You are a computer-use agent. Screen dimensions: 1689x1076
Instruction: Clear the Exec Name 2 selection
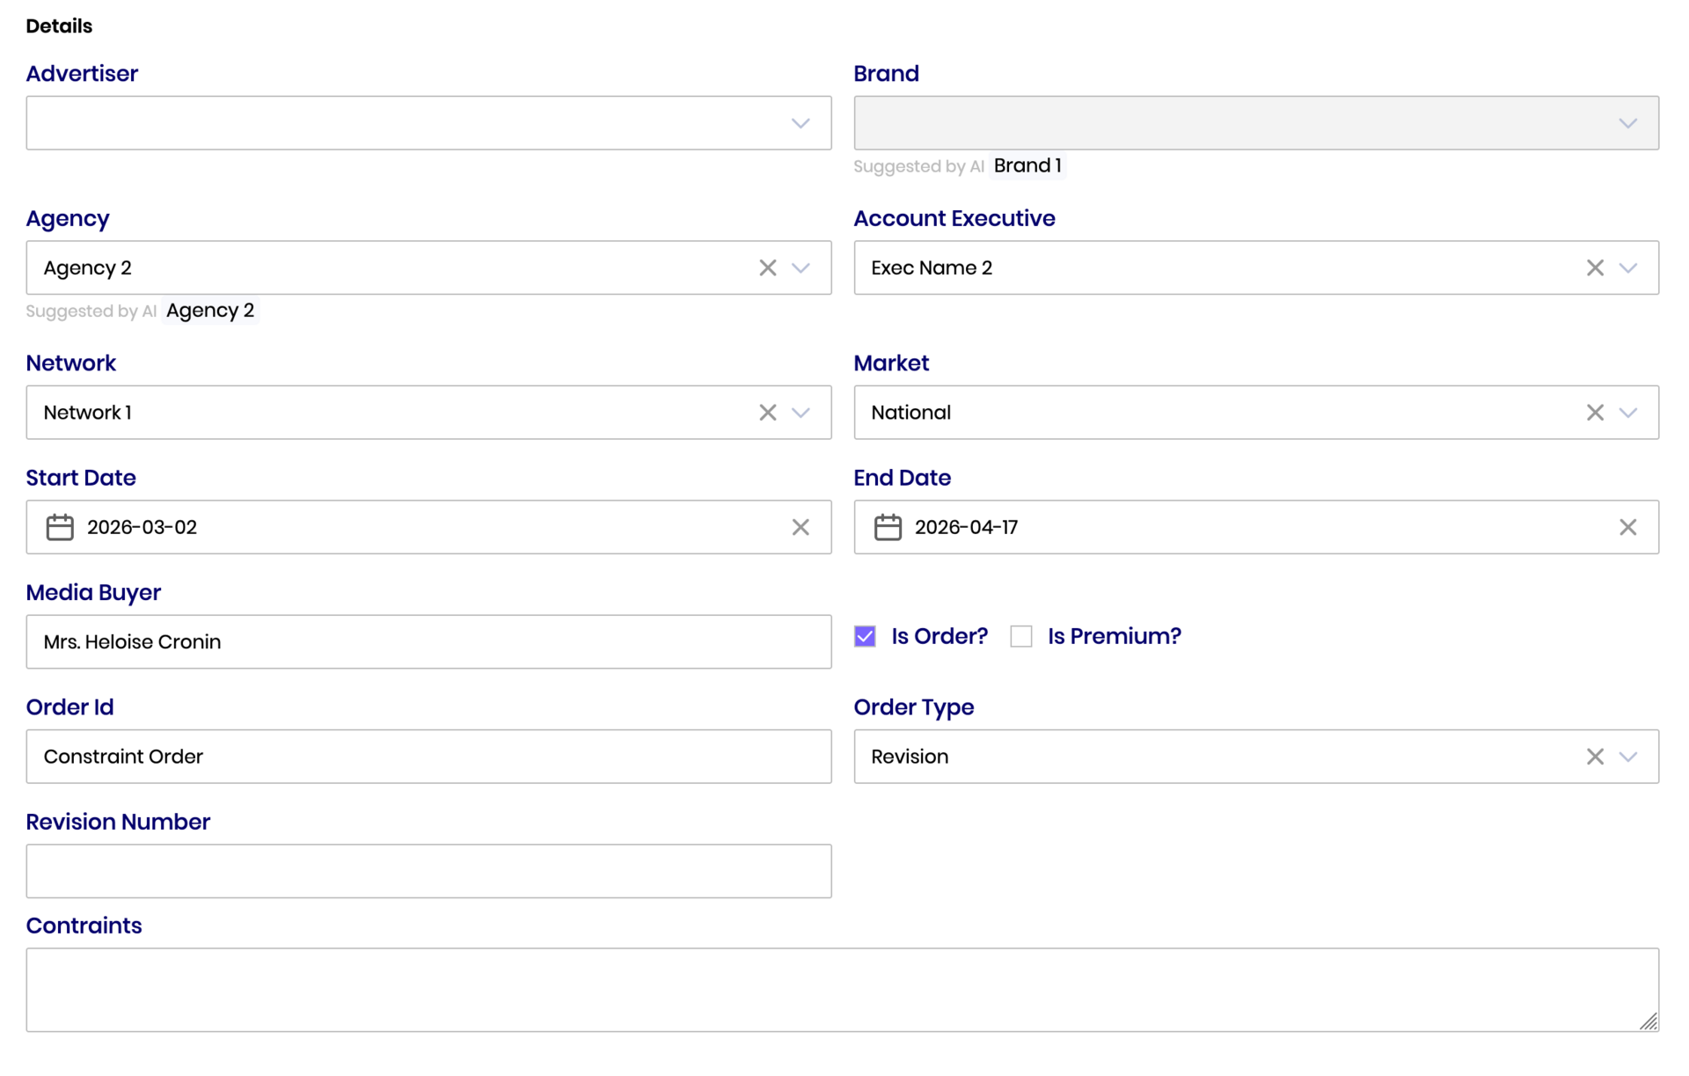coord(1595,267)
